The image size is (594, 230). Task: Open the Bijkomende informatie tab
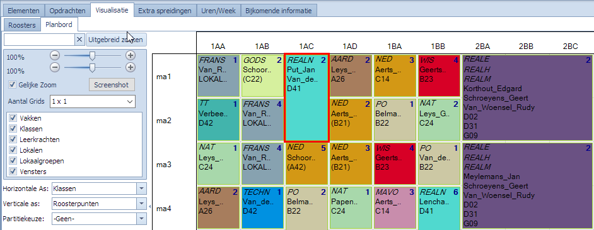pyautogui.click(x=279, y=11)
